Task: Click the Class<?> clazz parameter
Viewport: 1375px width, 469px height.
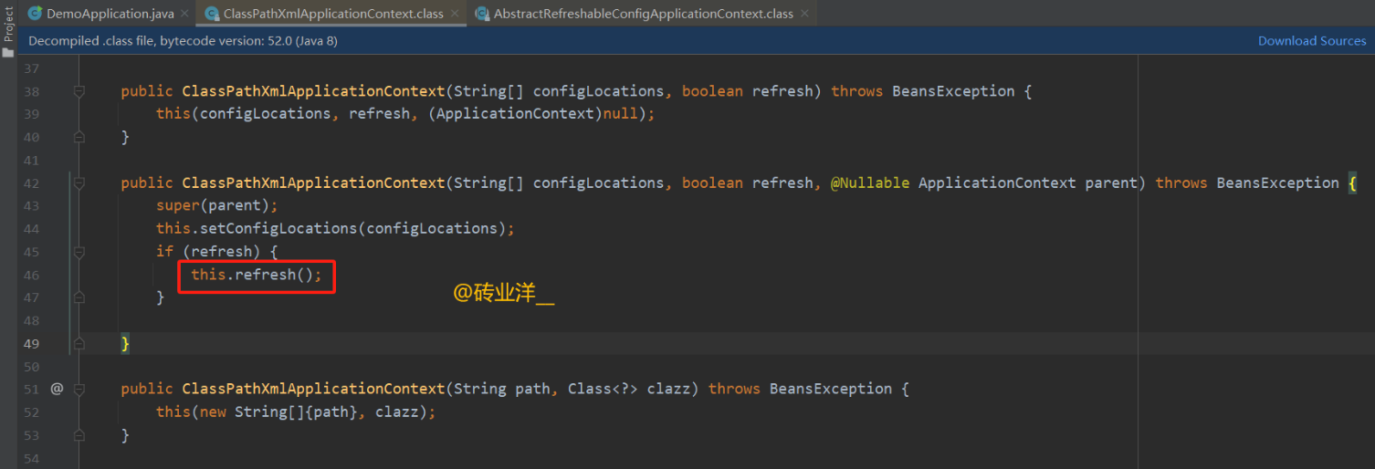Action: pos(634,389)
